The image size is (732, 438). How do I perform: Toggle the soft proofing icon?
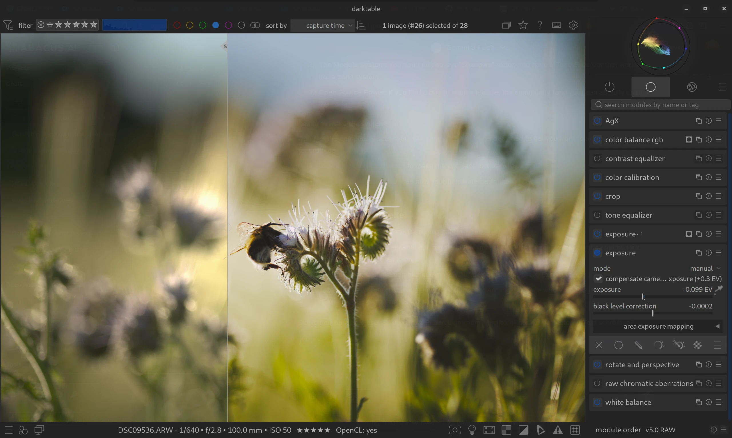(x=540, y=430)
